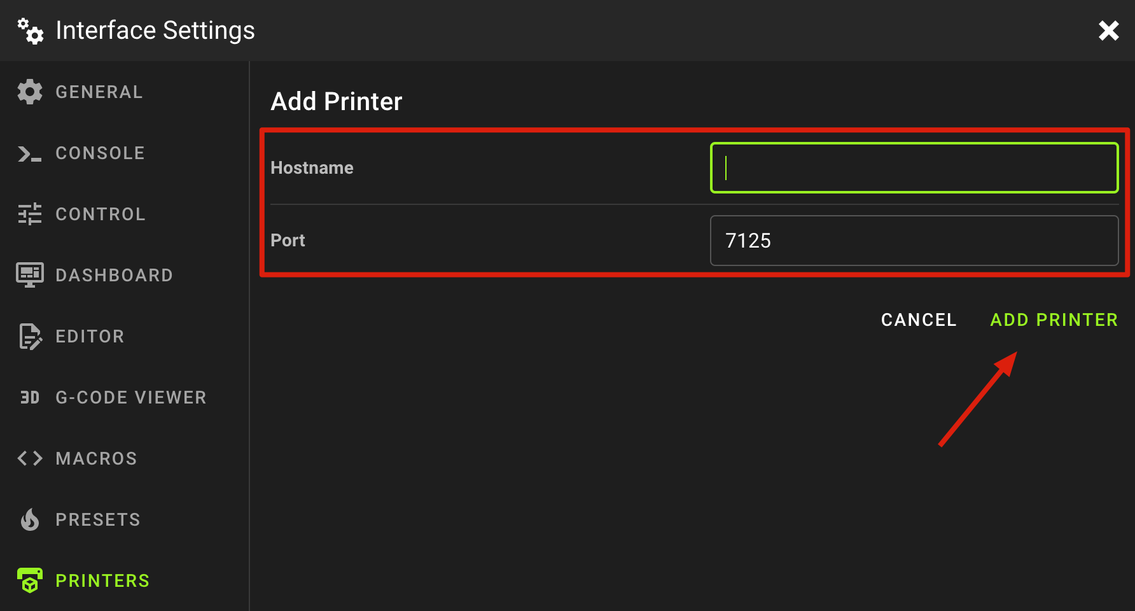Click the G-Code Viewer 3D icon
Image resolution: width=1135 pixels, height=611 pixels.
coord(30,398)
